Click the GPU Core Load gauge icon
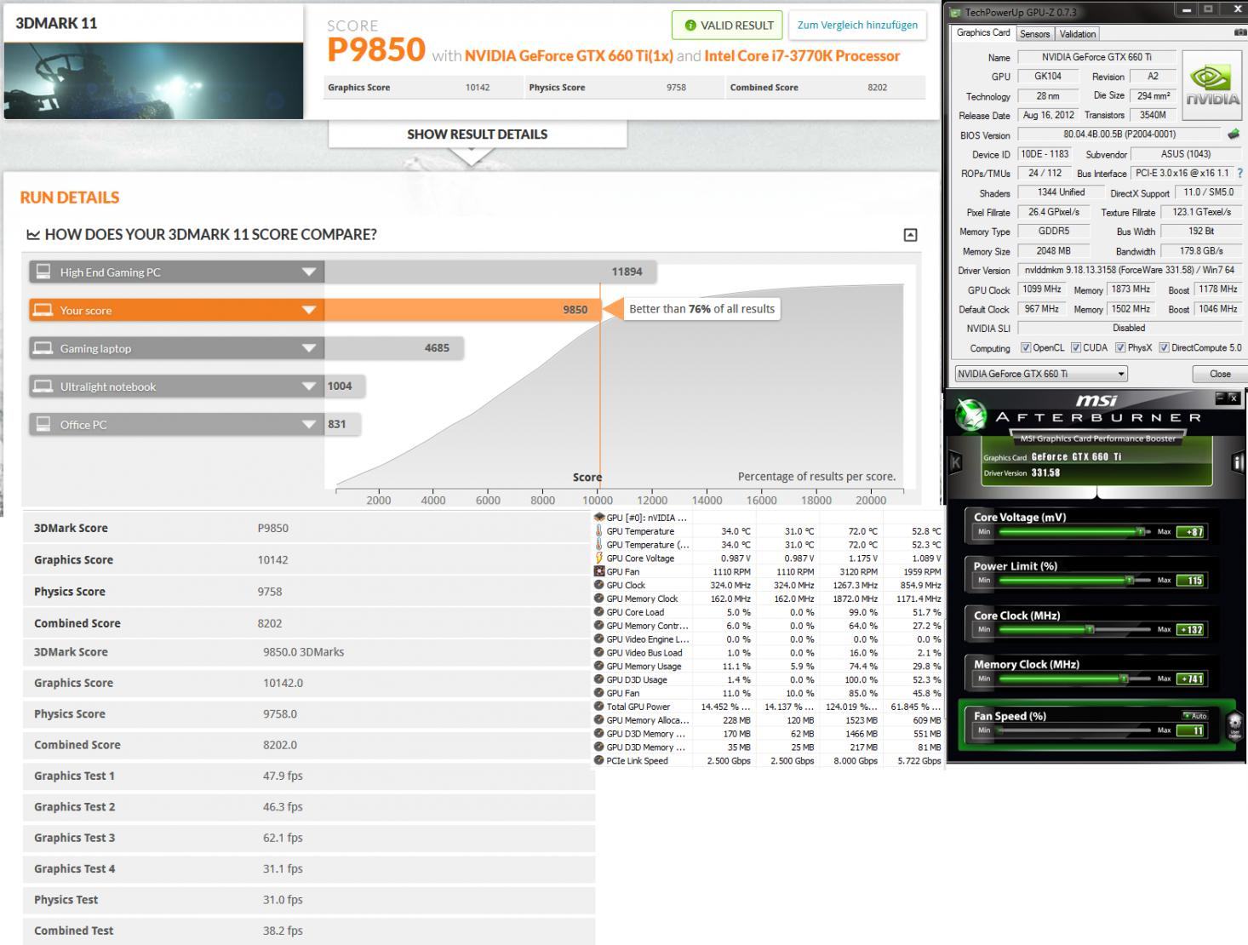This screenshot has width=1248, height=945. (599, 612)
